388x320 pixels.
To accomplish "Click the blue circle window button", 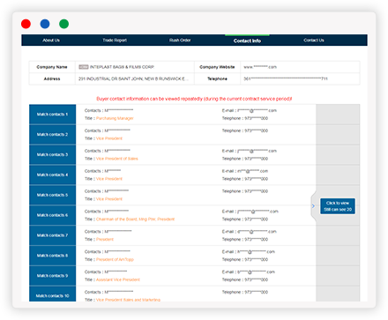I will [x=45, y=24].
